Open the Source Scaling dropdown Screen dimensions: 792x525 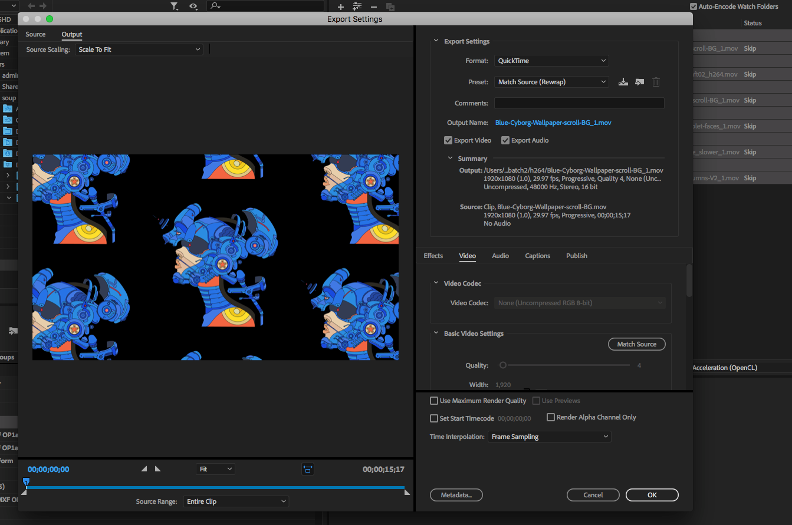[139, 49]
